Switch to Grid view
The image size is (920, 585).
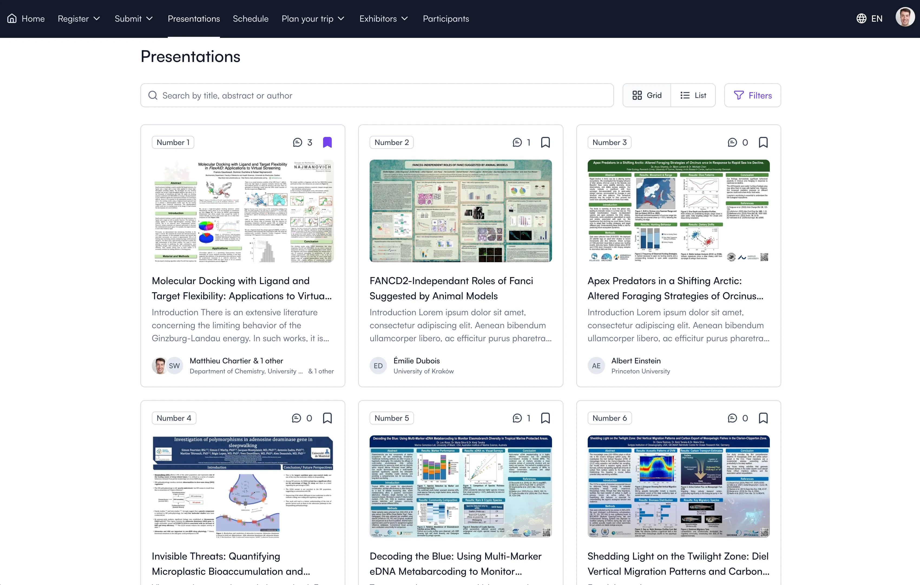[646, 95]
